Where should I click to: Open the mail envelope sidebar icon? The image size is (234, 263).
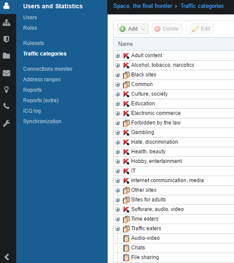pyautogui.click(x=7, y=73)
